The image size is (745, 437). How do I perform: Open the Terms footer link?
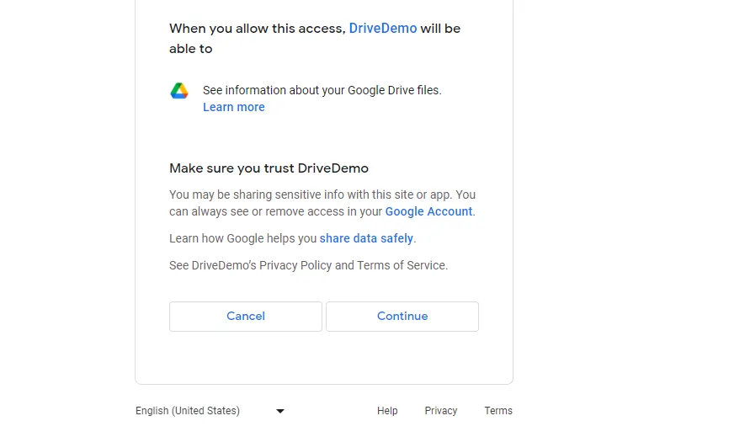[x=498, y=411]
